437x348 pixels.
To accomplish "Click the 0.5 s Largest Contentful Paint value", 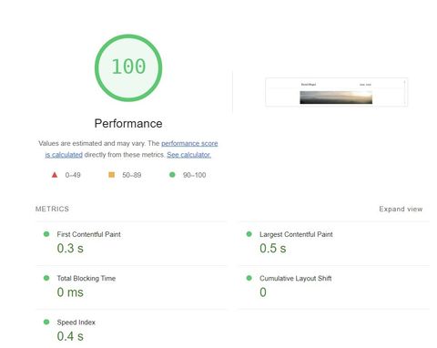I will (273, 249).
